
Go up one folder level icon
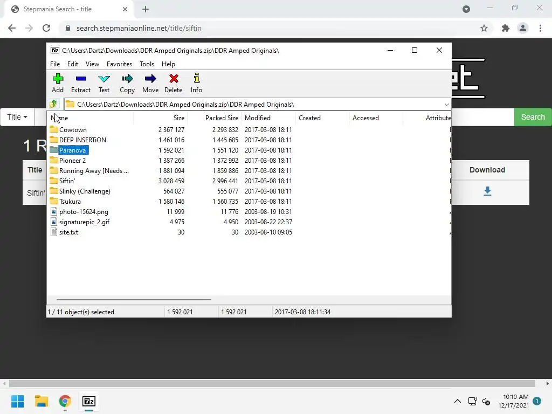pos(53,104)
